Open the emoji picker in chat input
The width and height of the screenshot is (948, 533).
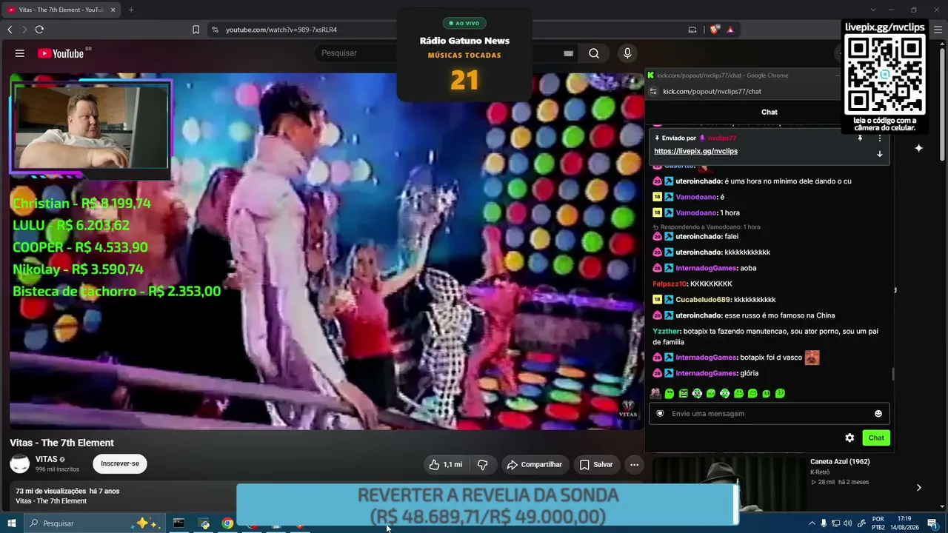click(x=878, y=414)
